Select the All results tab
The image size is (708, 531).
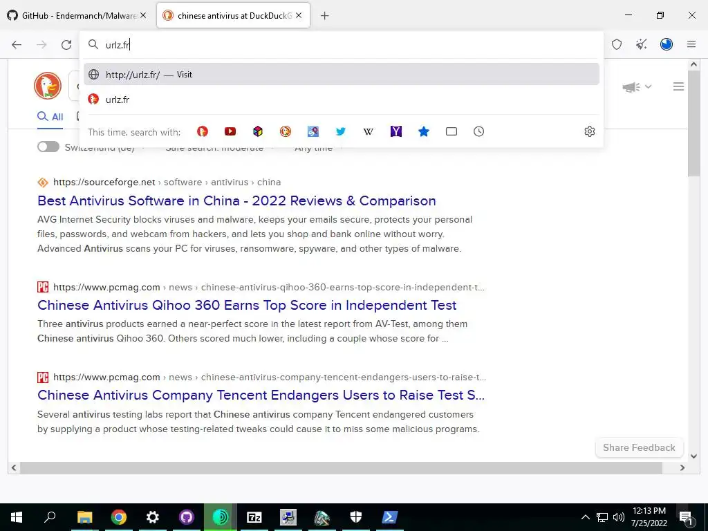(50, 117)
